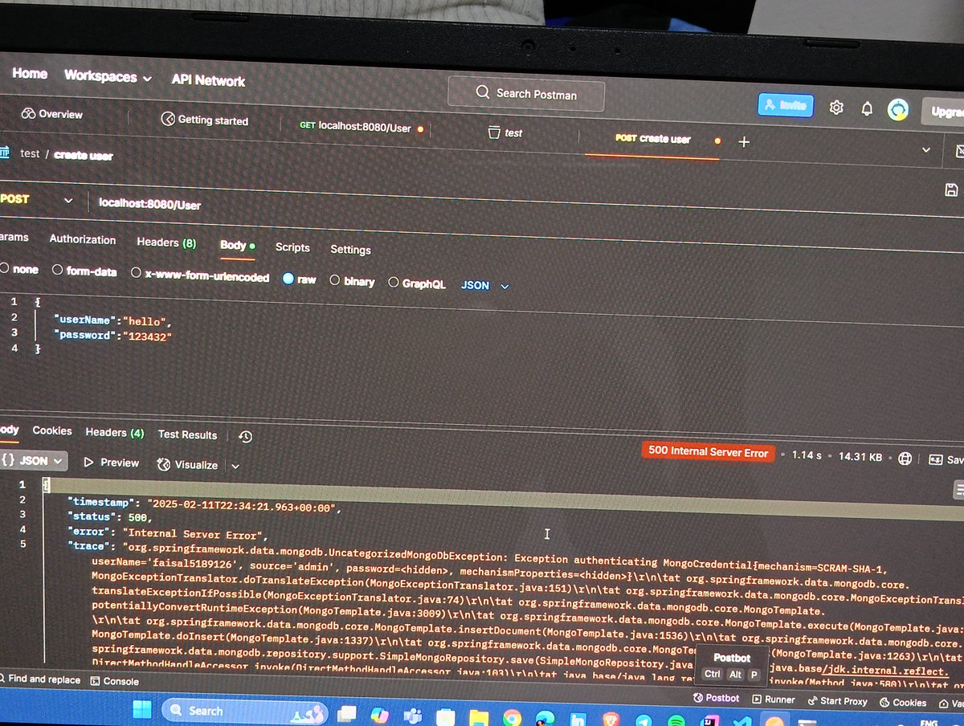Open the Getting started tab
The width and height of the screenshot is (964, 726).
205,120
